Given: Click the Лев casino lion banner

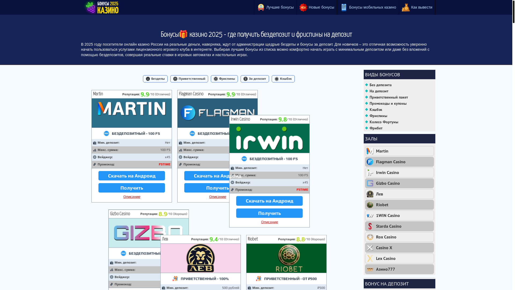Looking at the screenshot, I should click(201, 258).
